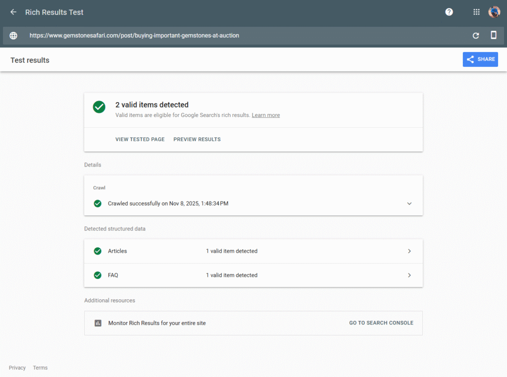Click the green success checkmark beside Crawled successfully
The image size is (507, 377).
[98, 203]
